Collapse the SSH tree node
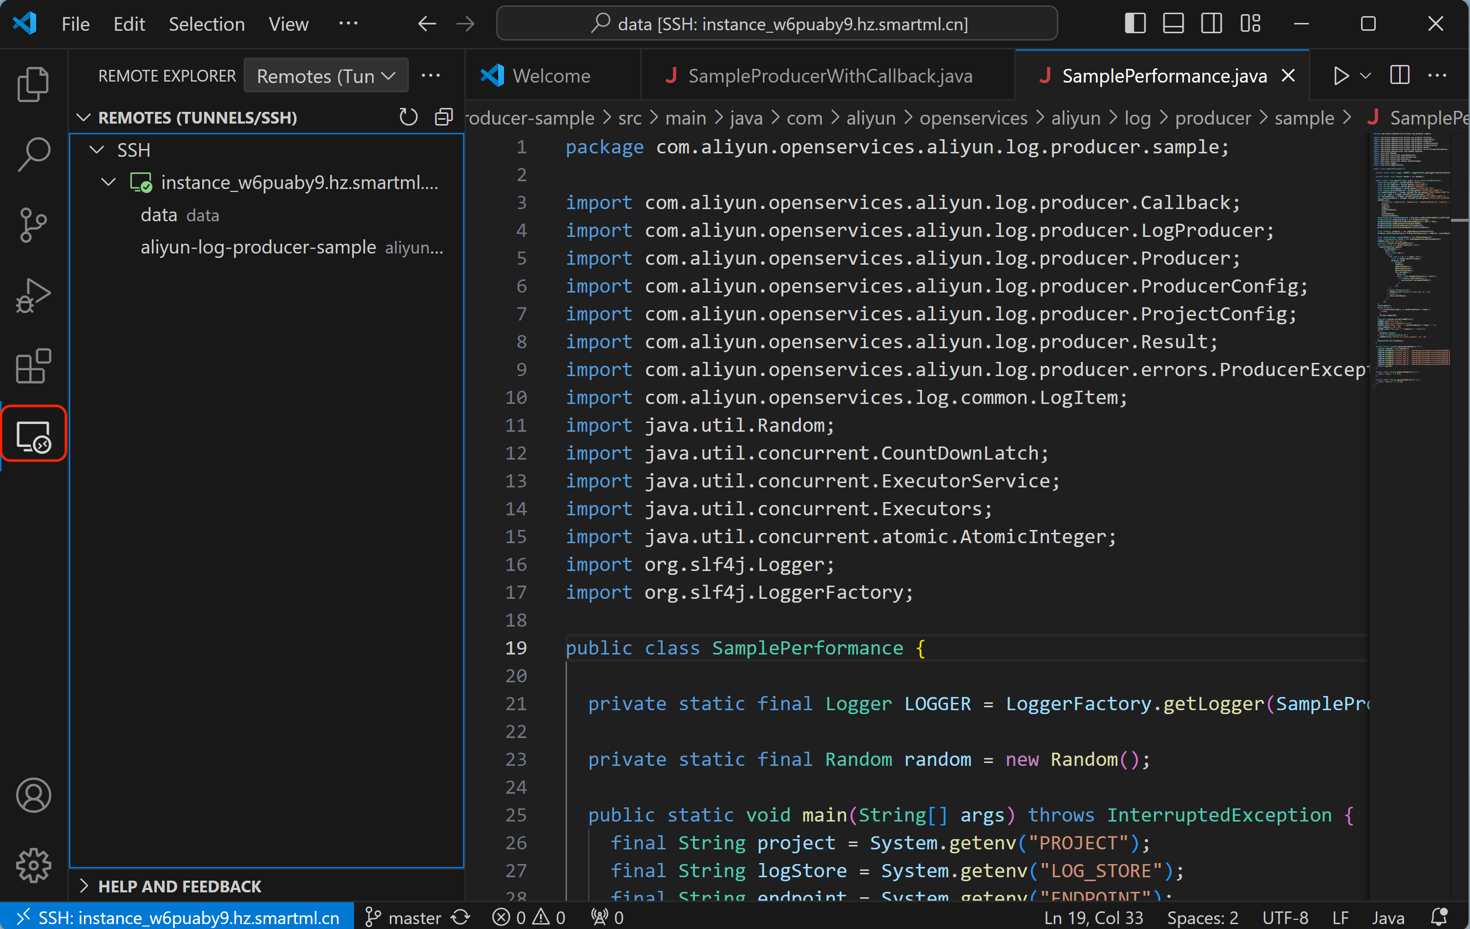Screen dimensions: 1470x929 pyautogui.click(x=97, y=149)
